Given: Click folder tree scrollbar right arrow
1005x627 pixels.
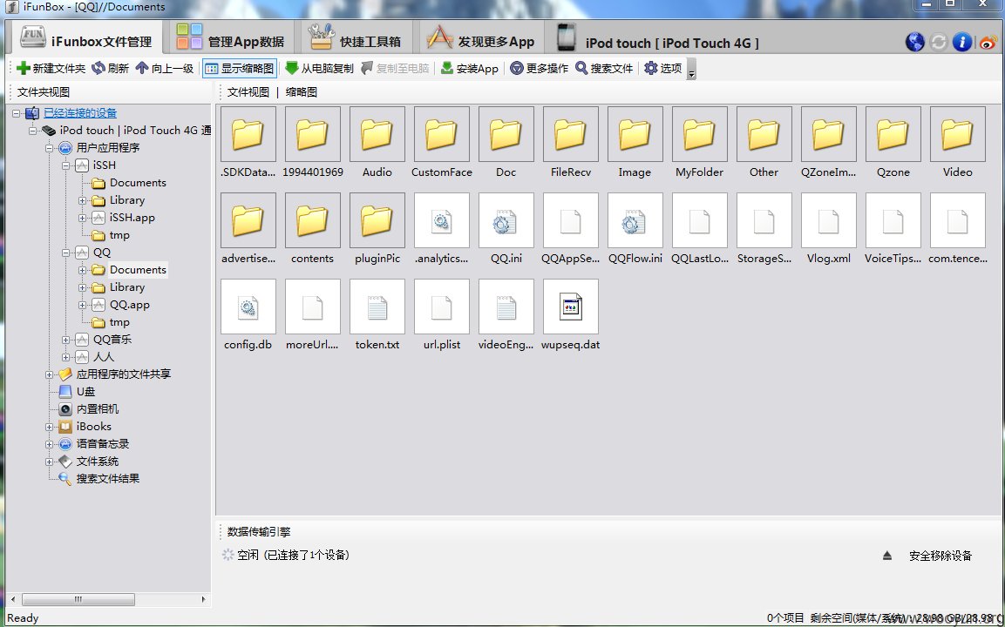Looking at the screenshot, I should pos(203,599).
